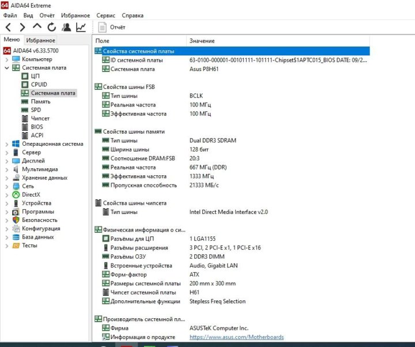Click the Up level arrow icon

37,27
